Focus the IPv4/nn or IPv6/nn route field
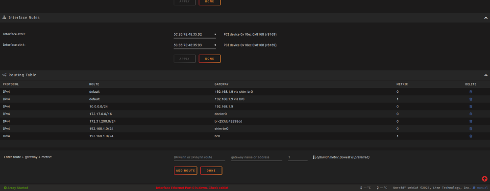The width and height of the screenshot is (490, 191). [199, 157]
